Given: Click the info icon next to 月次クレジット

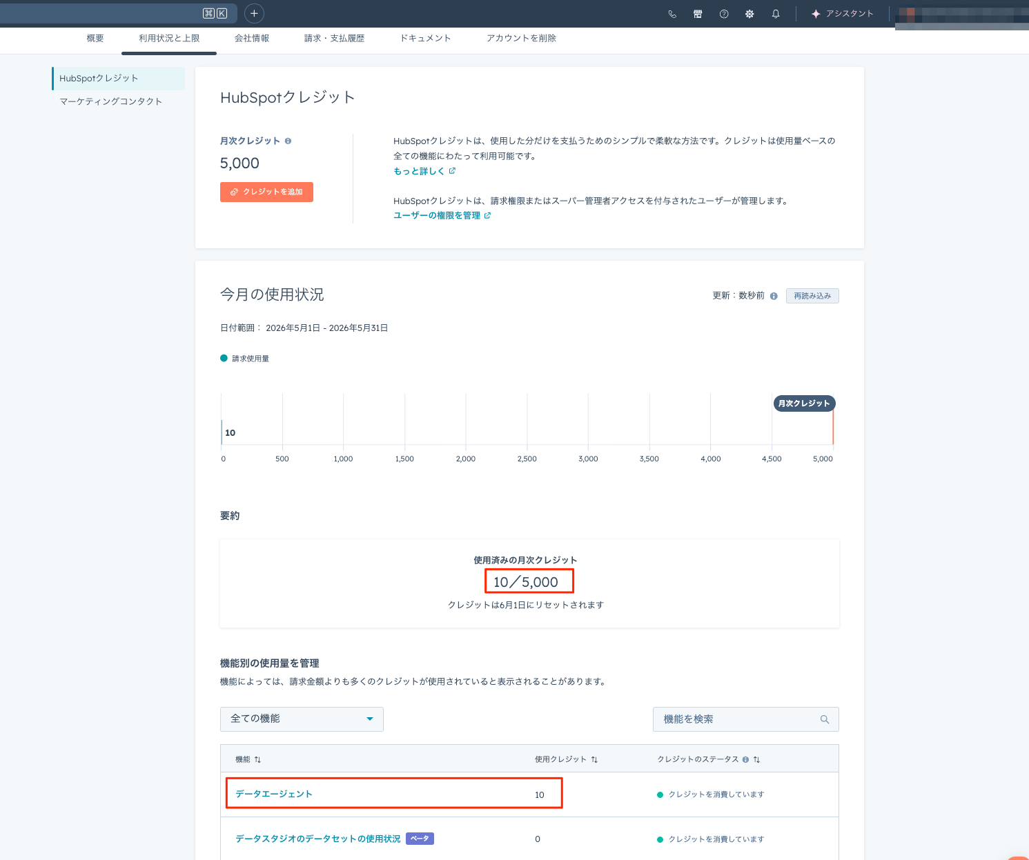Looking at the screenshot, I should click(x=288, y=141).
